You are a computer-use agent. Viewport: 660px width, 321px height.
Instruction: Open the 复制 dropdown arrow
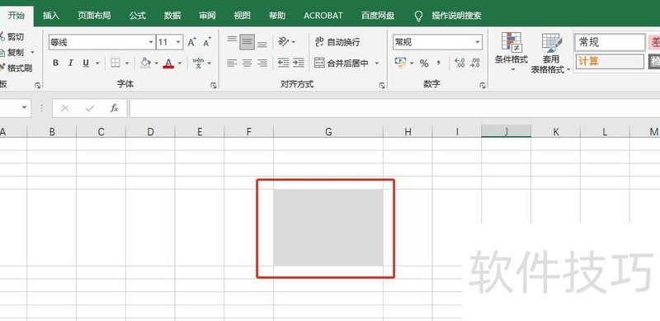coord(32,53)
